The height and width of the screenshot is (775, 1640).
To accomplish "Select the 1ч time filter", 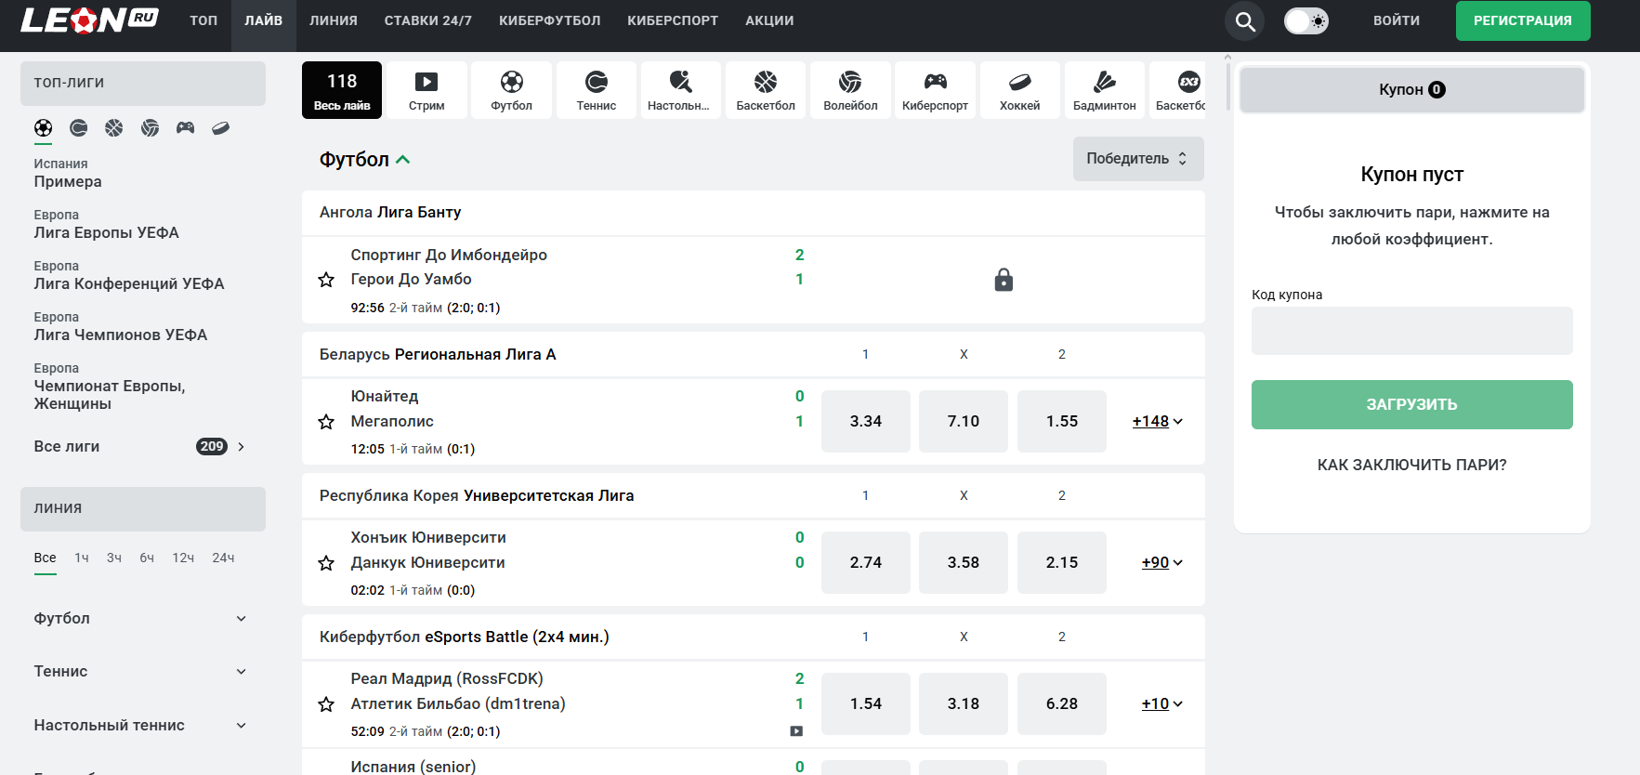I will tap(82, 558).
